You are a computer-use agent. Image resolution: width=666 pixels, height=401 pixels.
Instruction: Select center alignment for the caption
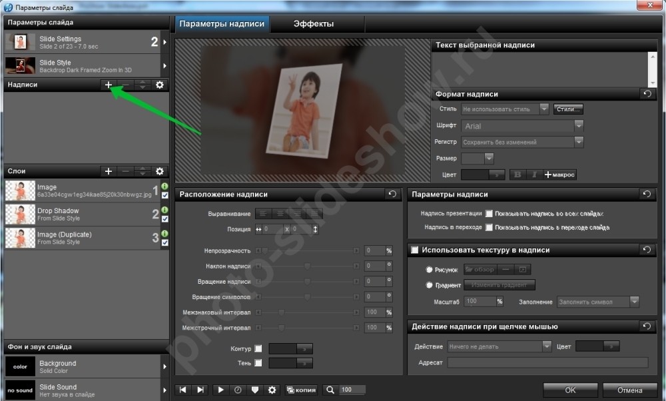pyautogui.click(x=280, y=214)
